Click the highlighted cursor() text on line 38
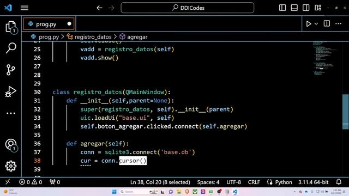The height and width of the screenshot is (196, 349). [133, 161]
